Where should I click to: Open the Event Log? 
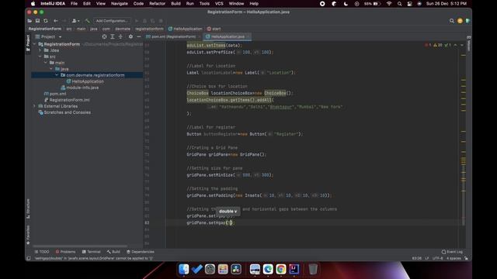click(452, 252)
